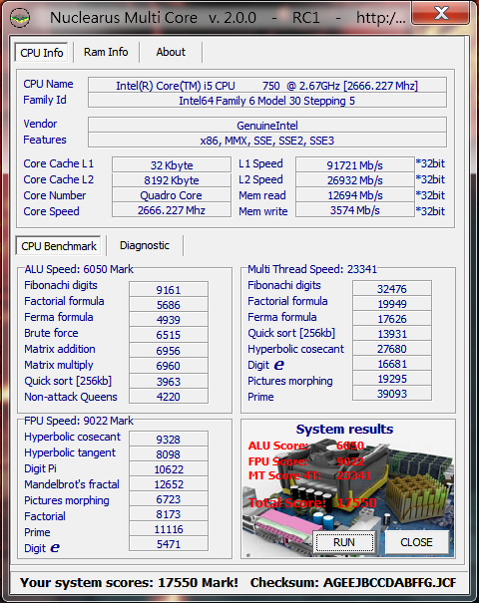Click the ALU Score 6050 in System results
Viewport: 479px width, 603px height.
click(306, 446)
